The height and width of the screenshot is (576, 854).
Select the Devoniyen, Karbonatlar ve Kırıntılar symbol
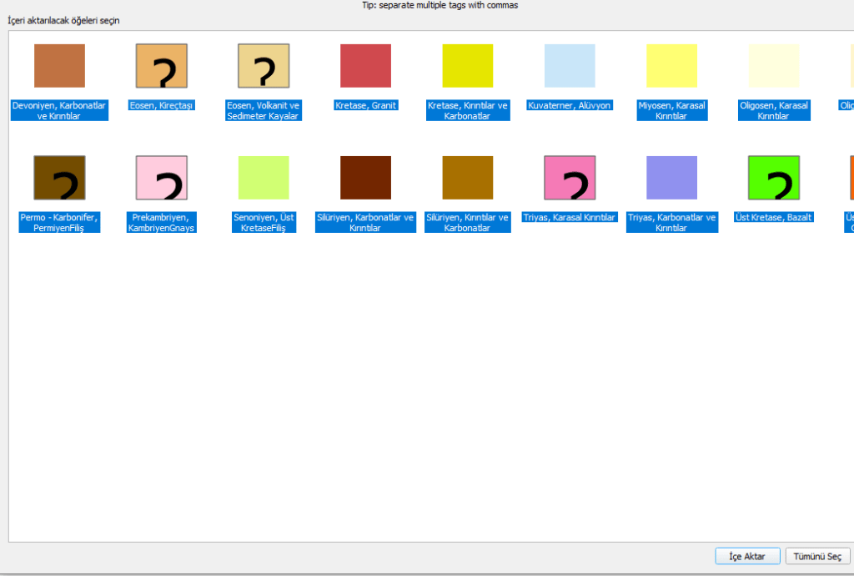click(x=59, y=66)
